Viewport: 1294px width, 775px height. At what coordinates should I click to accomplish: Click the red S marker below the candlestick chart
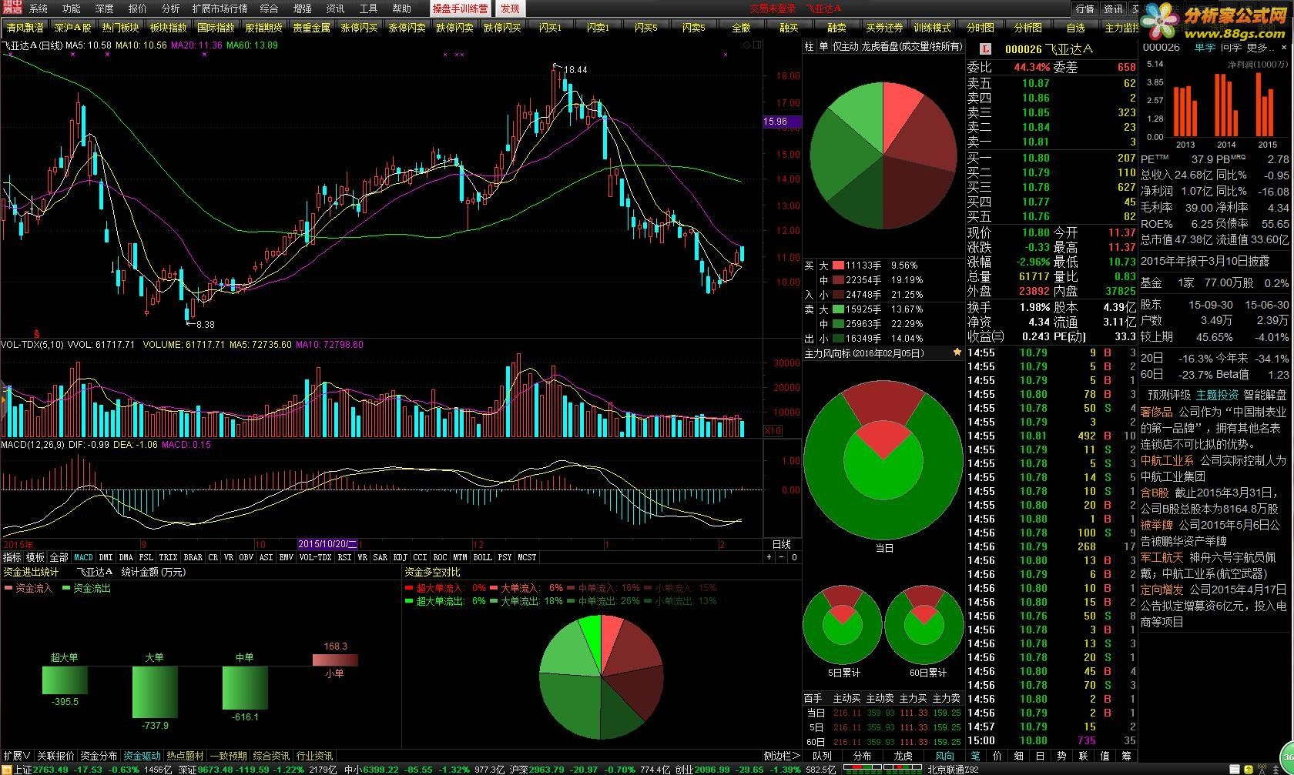pyautogui.click(x=36, y=333)
